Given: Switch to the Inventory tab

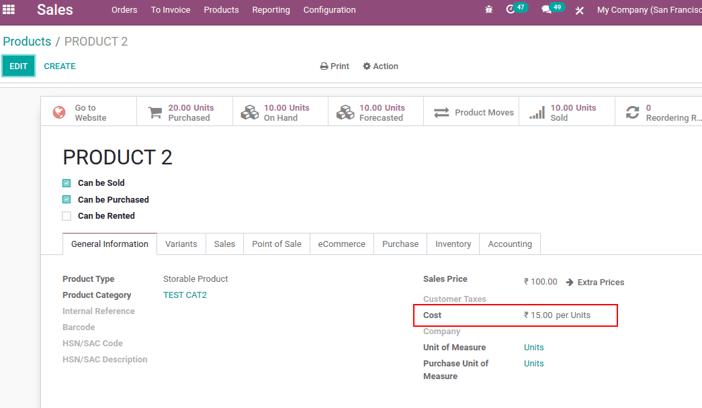Looking at the screenshot, I should point(453,244).
